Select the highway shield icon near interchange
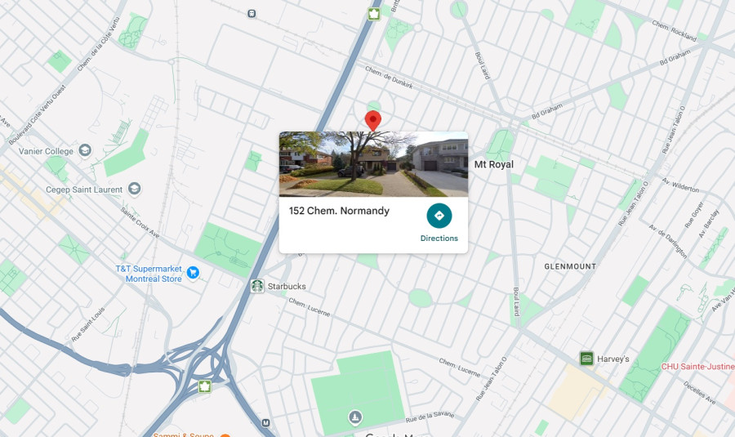The image size is (735, 437). (x=204, y=386)
